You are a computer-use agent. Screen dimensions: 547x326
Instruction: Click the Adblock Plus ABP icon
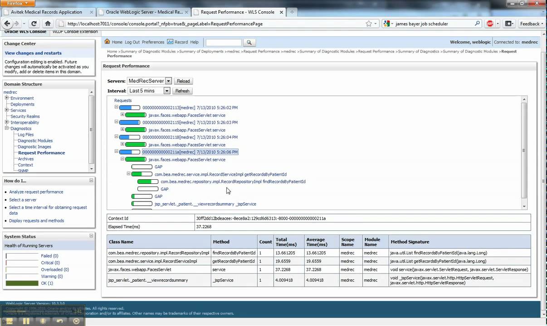(x=490, y=24)
